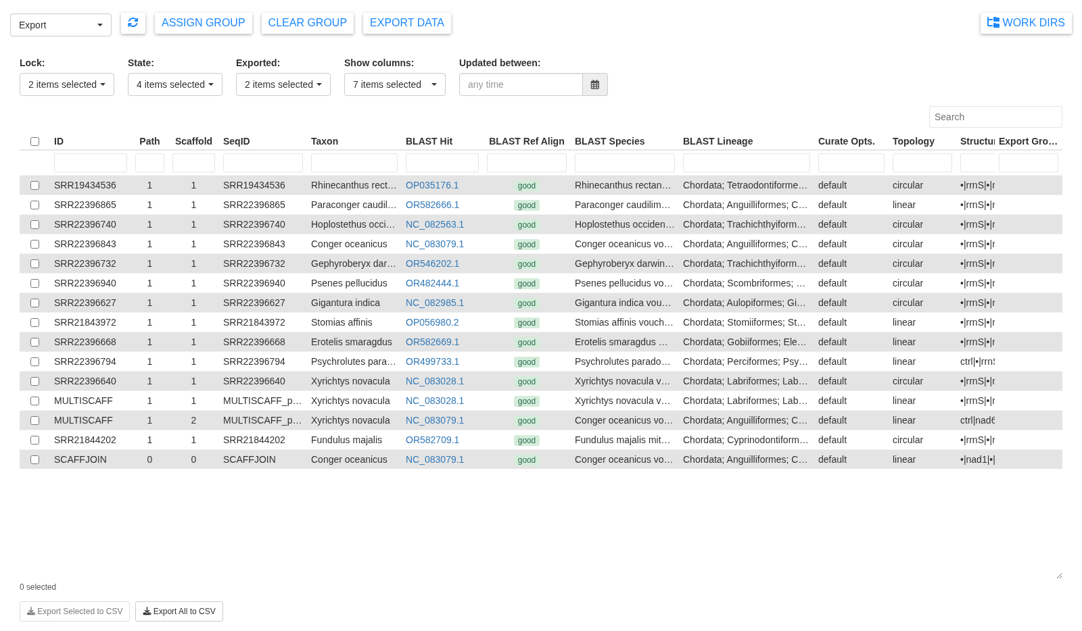Click ASSIGN GROUP button
Viewport: 1082px width, 631px height.
tap(204, 23)
